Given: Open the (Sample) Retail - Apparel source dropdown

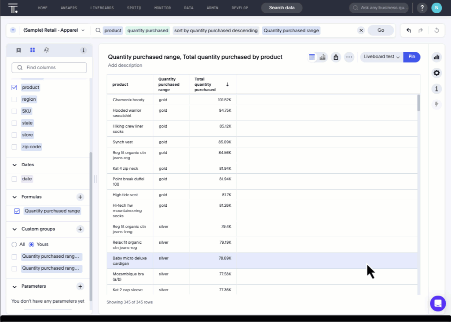Looking at the screenshot, I should (53, 30).
